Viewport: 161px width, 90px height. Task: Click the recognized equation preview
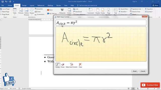101,22
